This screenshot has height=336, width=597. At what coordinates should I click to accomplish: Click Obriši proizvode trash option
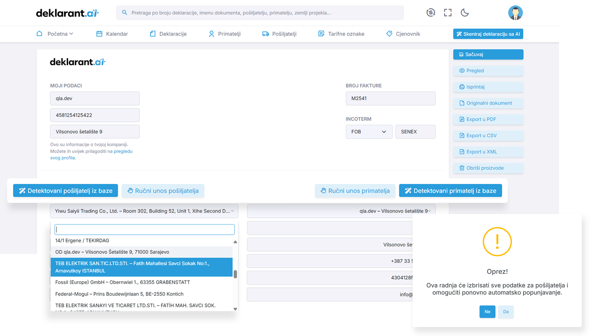pyautogui.click(x=488, y=168)
